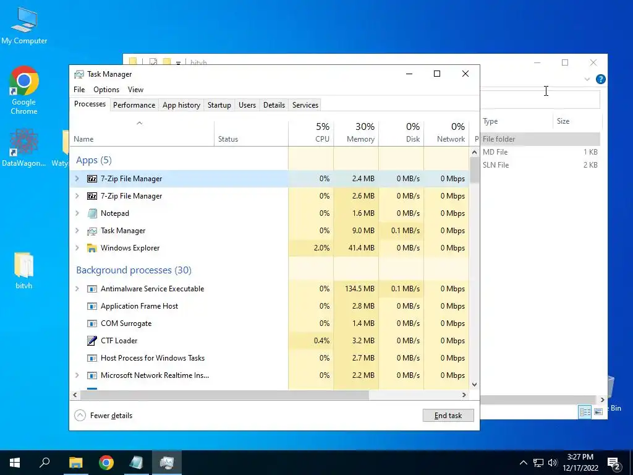The height and width of the screenshot is (475, 633).
Task: Click the process list scroll down arrow
Action: [474, 385]
